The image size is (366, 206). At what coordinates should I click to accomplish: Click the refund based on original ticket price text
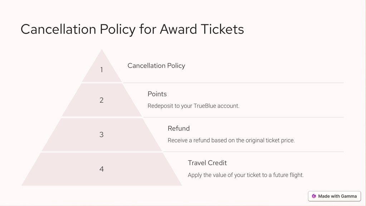point(231,141)
